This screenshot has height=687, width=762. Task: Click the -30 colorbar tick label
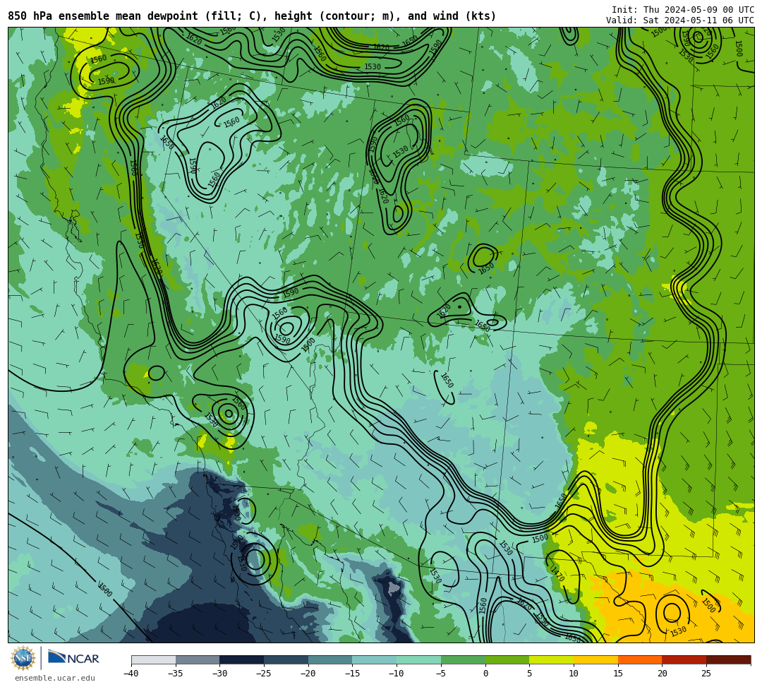point(219,674)
